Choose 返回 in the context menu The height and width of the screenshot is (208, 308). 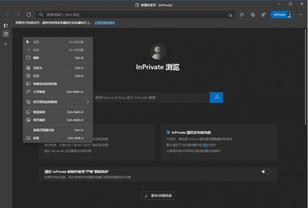[x=58, y=42]
